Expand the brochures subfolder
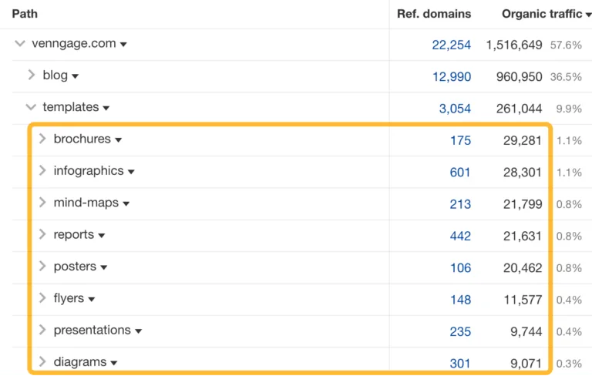 pyautogui.click(x=42, y=139)
